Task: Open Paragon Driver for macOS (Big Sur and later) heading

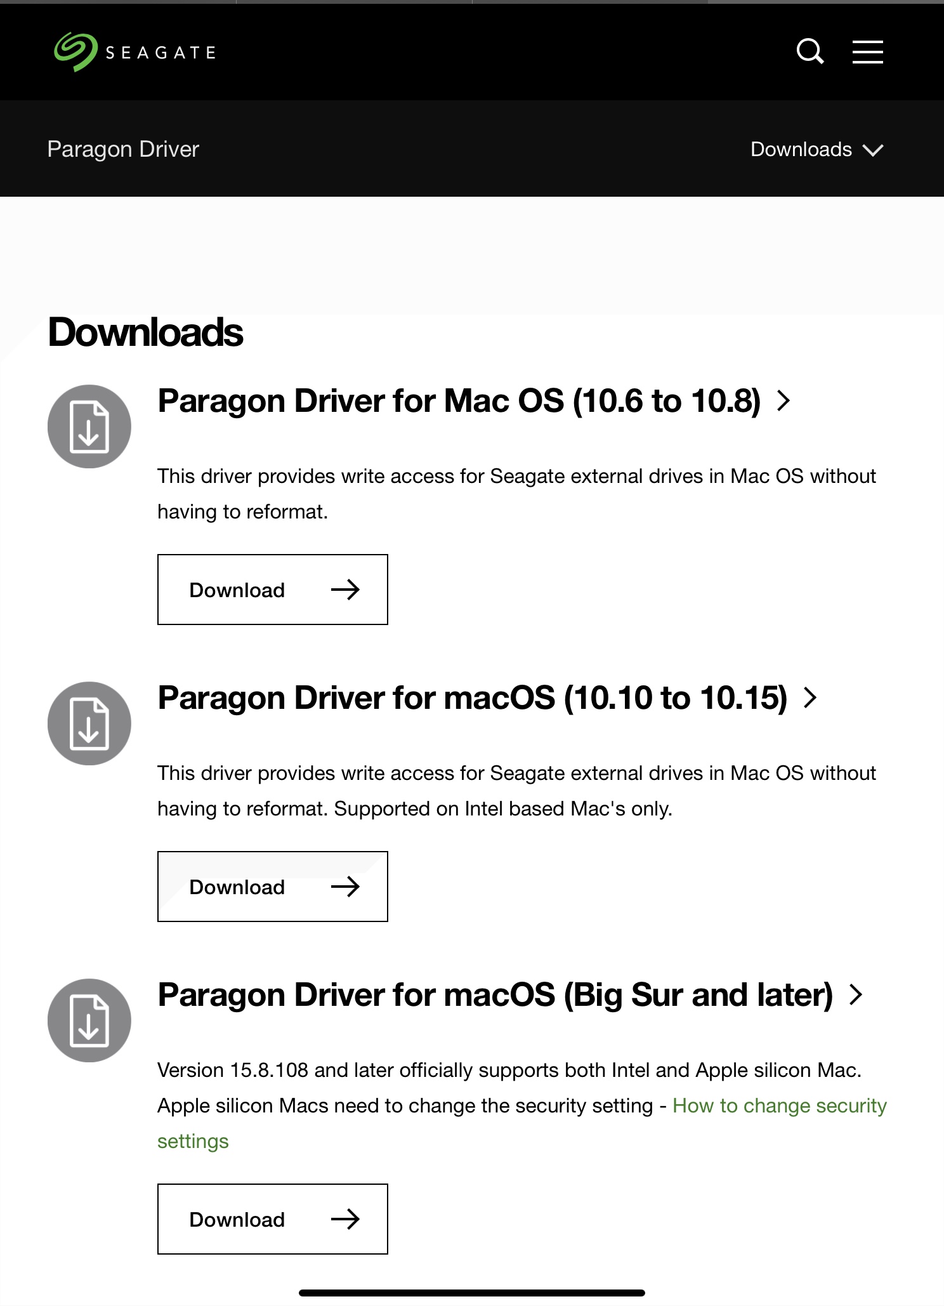Action: [x=495, y=995]
